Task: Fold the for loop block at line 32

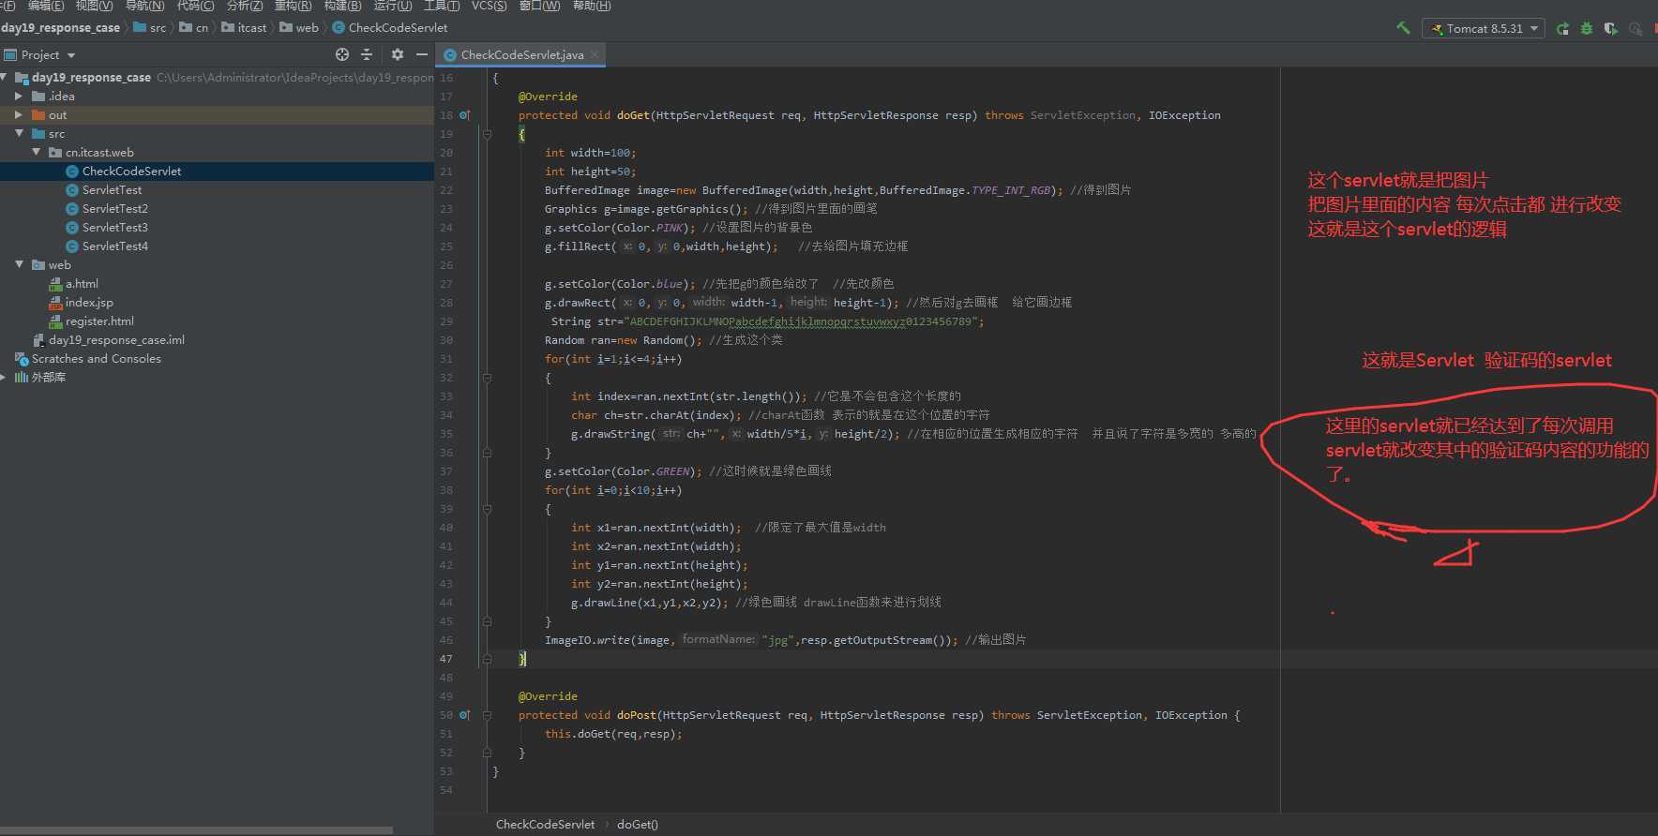Action: [x=487, y=378]
